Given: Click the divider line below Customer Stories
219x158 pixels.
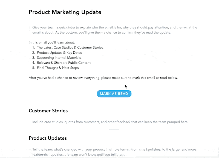Looking at the screenshot, I should pos(114,130).
